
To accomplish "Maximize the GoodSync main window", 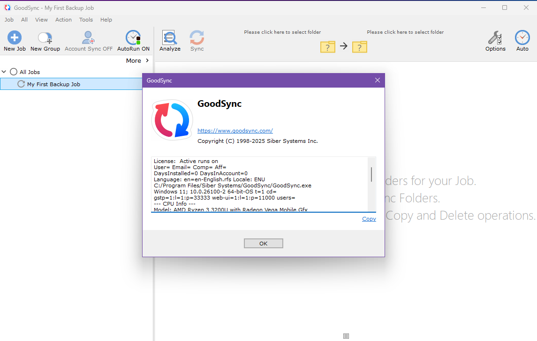I will coord(505,7).
